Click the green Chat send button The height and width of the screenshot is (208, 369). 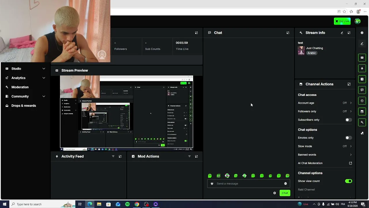(285, 193)
